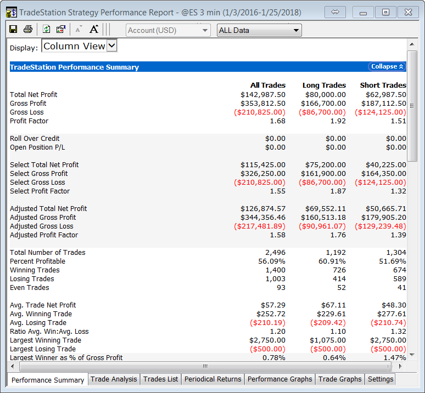Go to the Periodical Returns tab
Viewport: 425px width, 393px height.
coord(213,379)
